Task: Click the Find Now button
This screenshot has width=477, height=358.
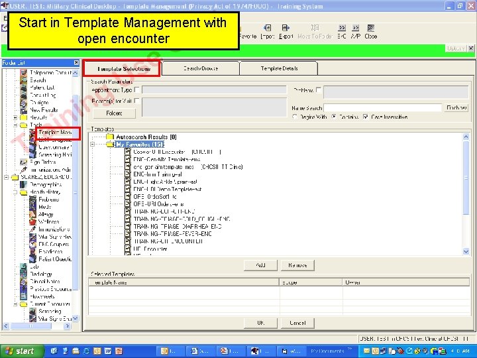Action: click(456, 107)
